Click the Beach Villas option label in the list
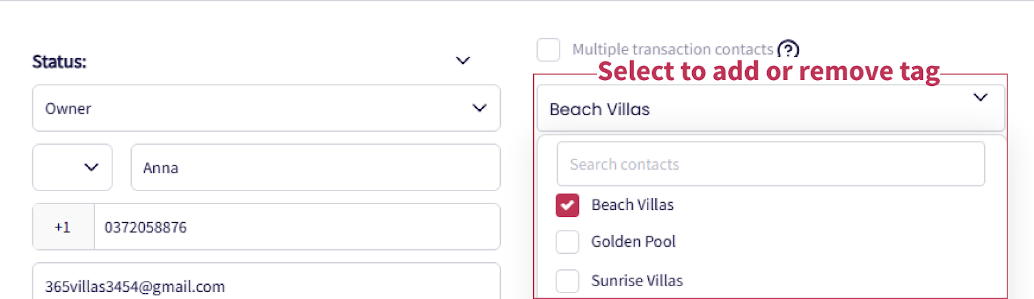The image size is (1034, 299). coord(632,205)
